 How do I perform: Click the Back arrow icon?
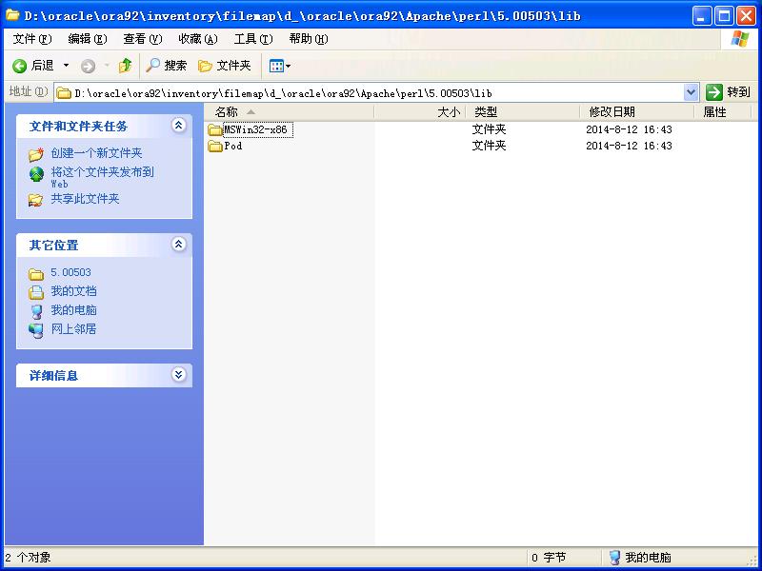point(19,66)
